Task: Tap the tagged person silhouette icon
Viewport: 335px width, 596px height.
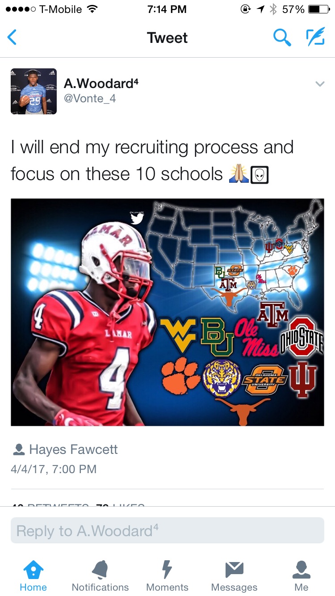Action: (19, 449)
